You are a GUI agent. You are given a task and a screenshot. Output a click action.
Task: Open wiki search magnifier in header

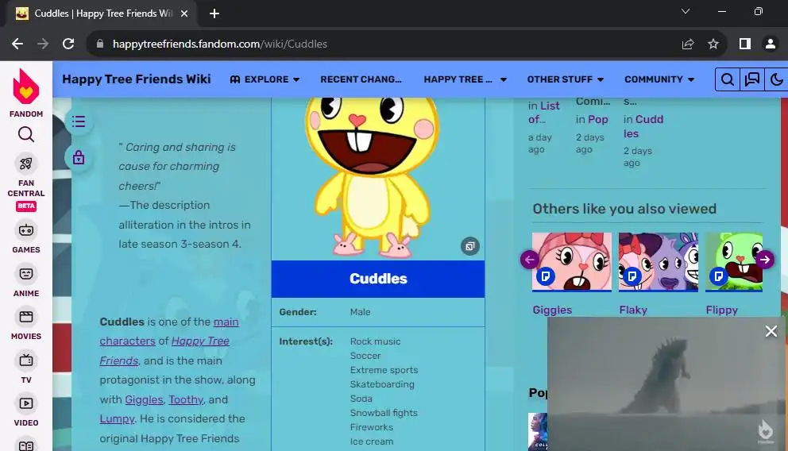(x=727, y=79)
